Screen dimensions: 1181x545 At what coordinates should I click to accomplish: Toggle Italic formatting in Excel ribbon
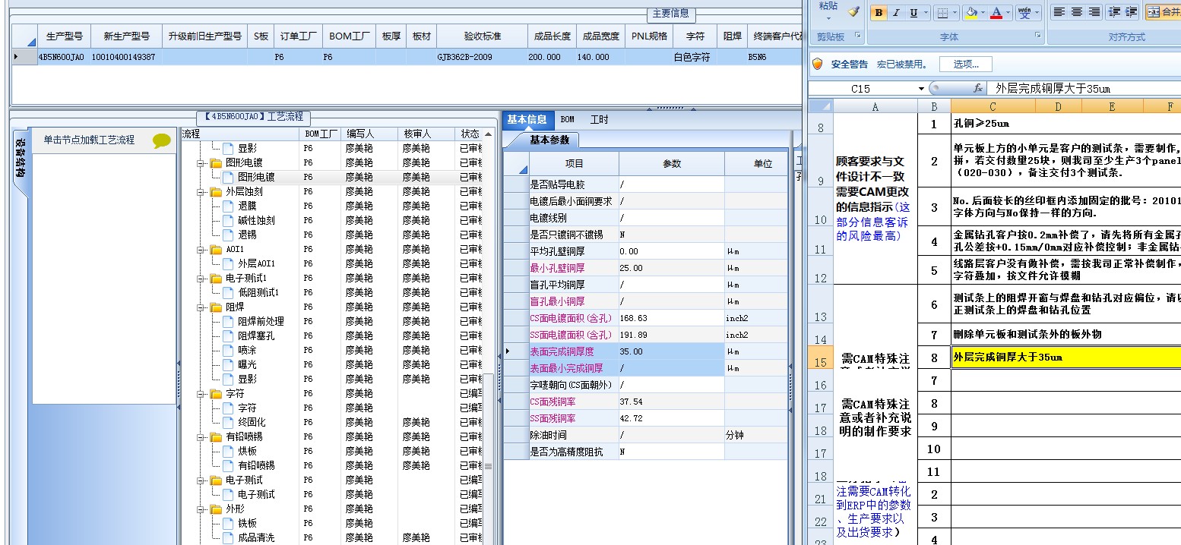pyautogui.click(x=896, y=12)
